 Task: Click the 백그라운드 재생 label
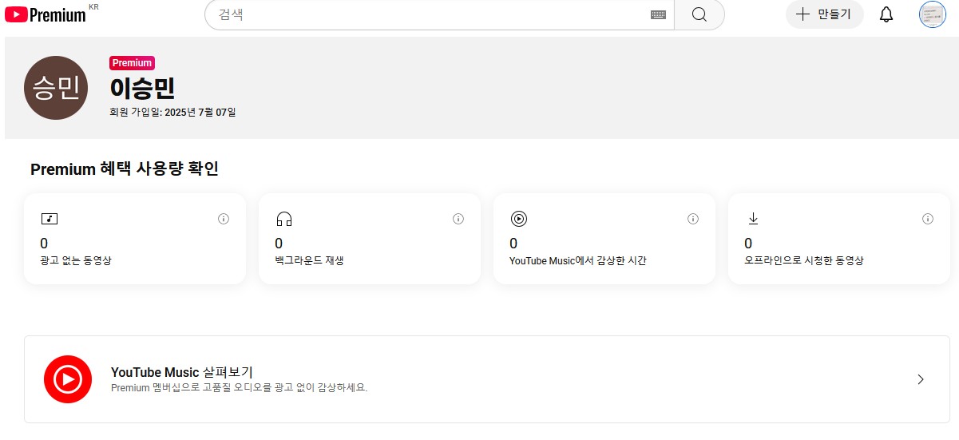(309, 260)
